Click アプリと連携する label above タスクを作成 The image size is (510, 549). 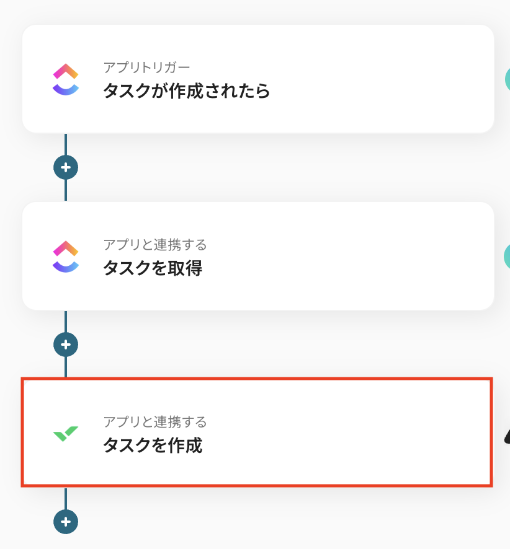pos(154,422)
